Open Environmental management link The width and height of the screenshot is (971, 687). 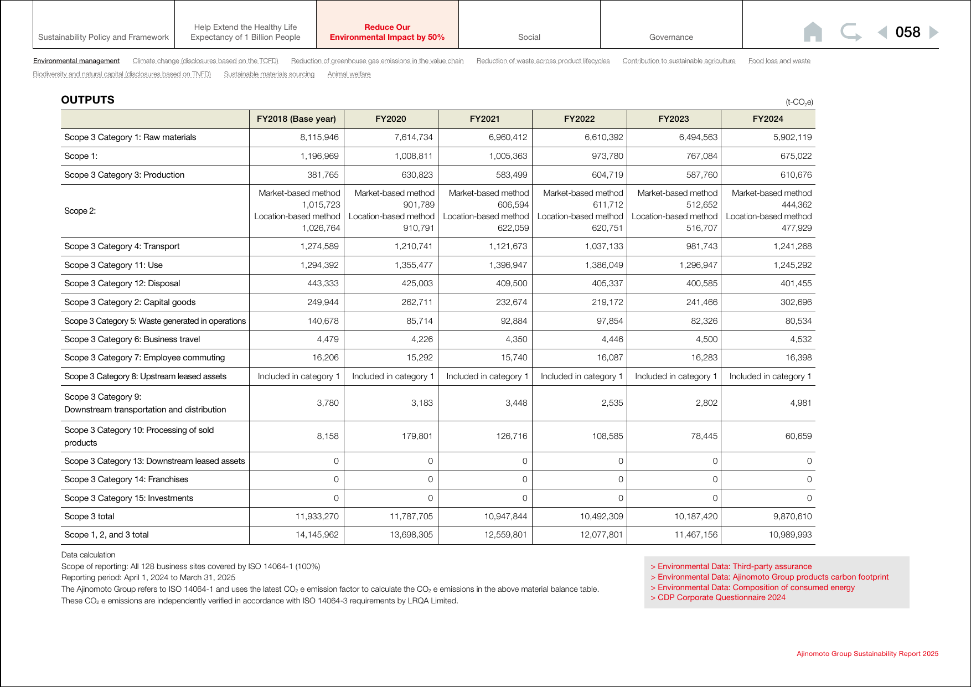[76, 61]
